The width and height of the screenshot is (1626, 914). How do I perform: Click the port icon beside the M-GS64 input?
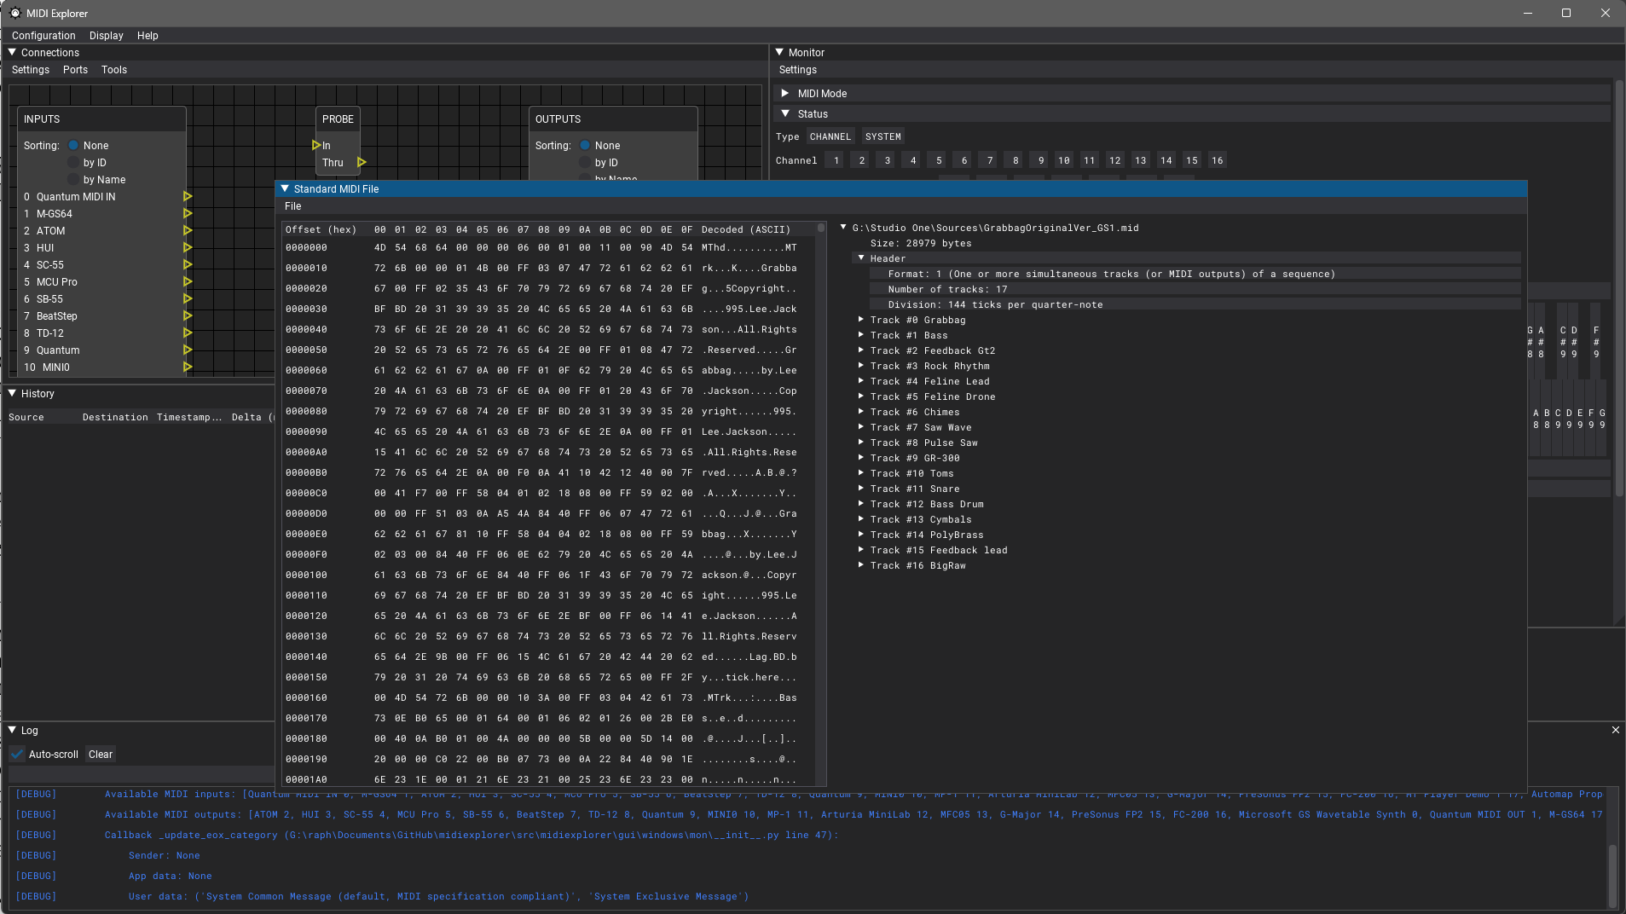pos(188,213)
